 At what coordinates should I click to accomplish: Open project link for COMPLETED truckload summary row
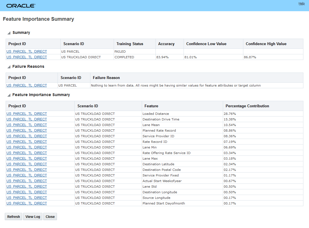click(x=27, y=57)
